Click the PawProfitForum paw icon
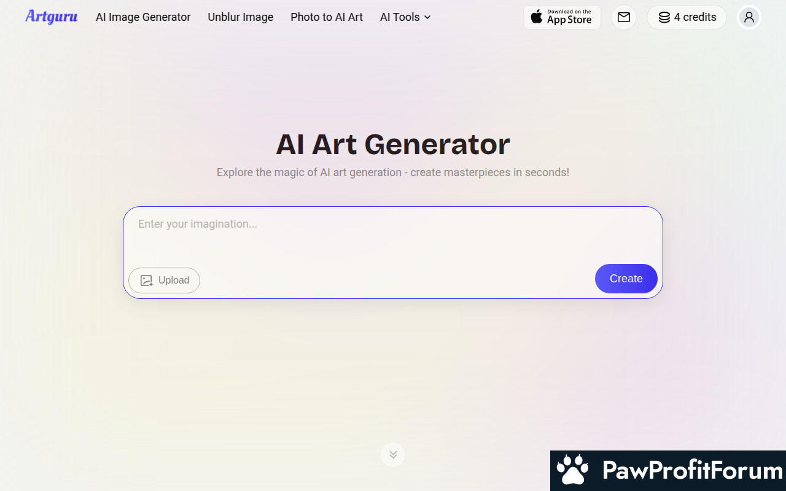The width and height of the screenshot is (786, 491). (572, 471)
